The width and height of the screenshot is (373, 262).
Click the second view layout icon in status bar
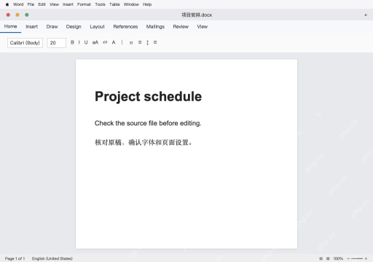point(328,258)
